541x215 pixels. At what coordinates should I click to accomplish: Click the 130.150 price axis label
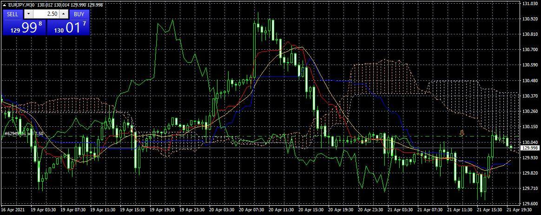(x=529, y=127)
